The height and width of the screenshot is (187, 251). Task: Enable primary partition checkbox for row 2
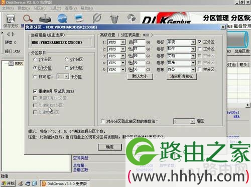(199, 49)
